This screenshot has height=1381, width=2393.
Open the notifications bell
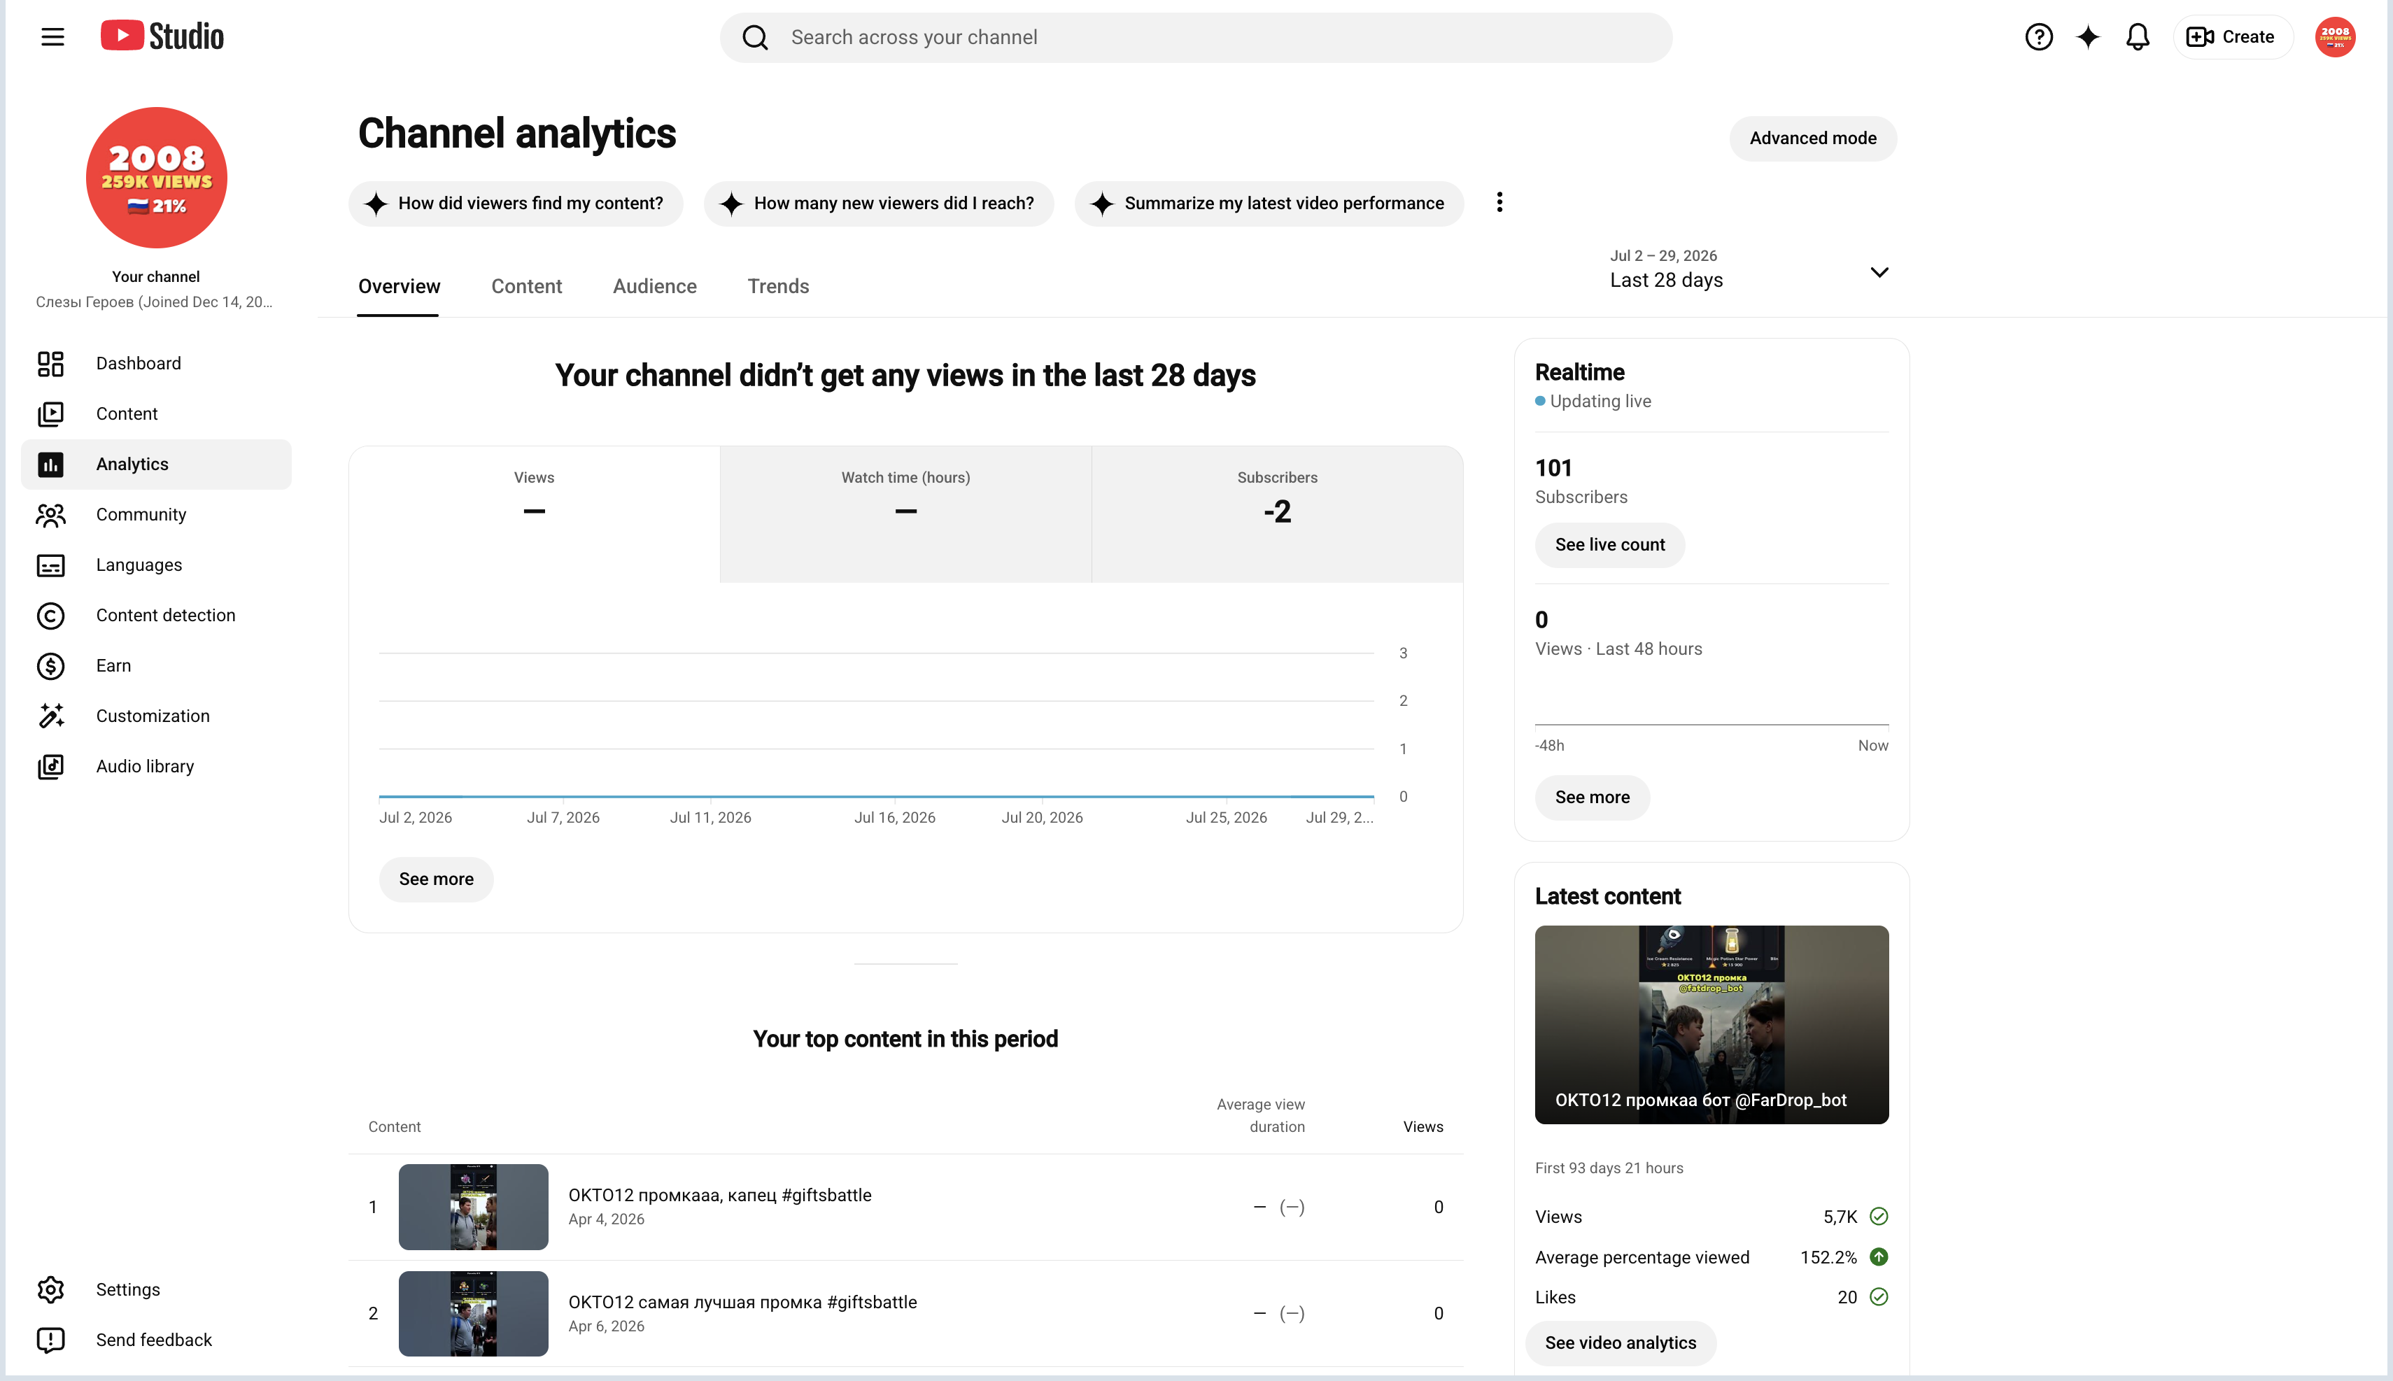pos(2137,37)
